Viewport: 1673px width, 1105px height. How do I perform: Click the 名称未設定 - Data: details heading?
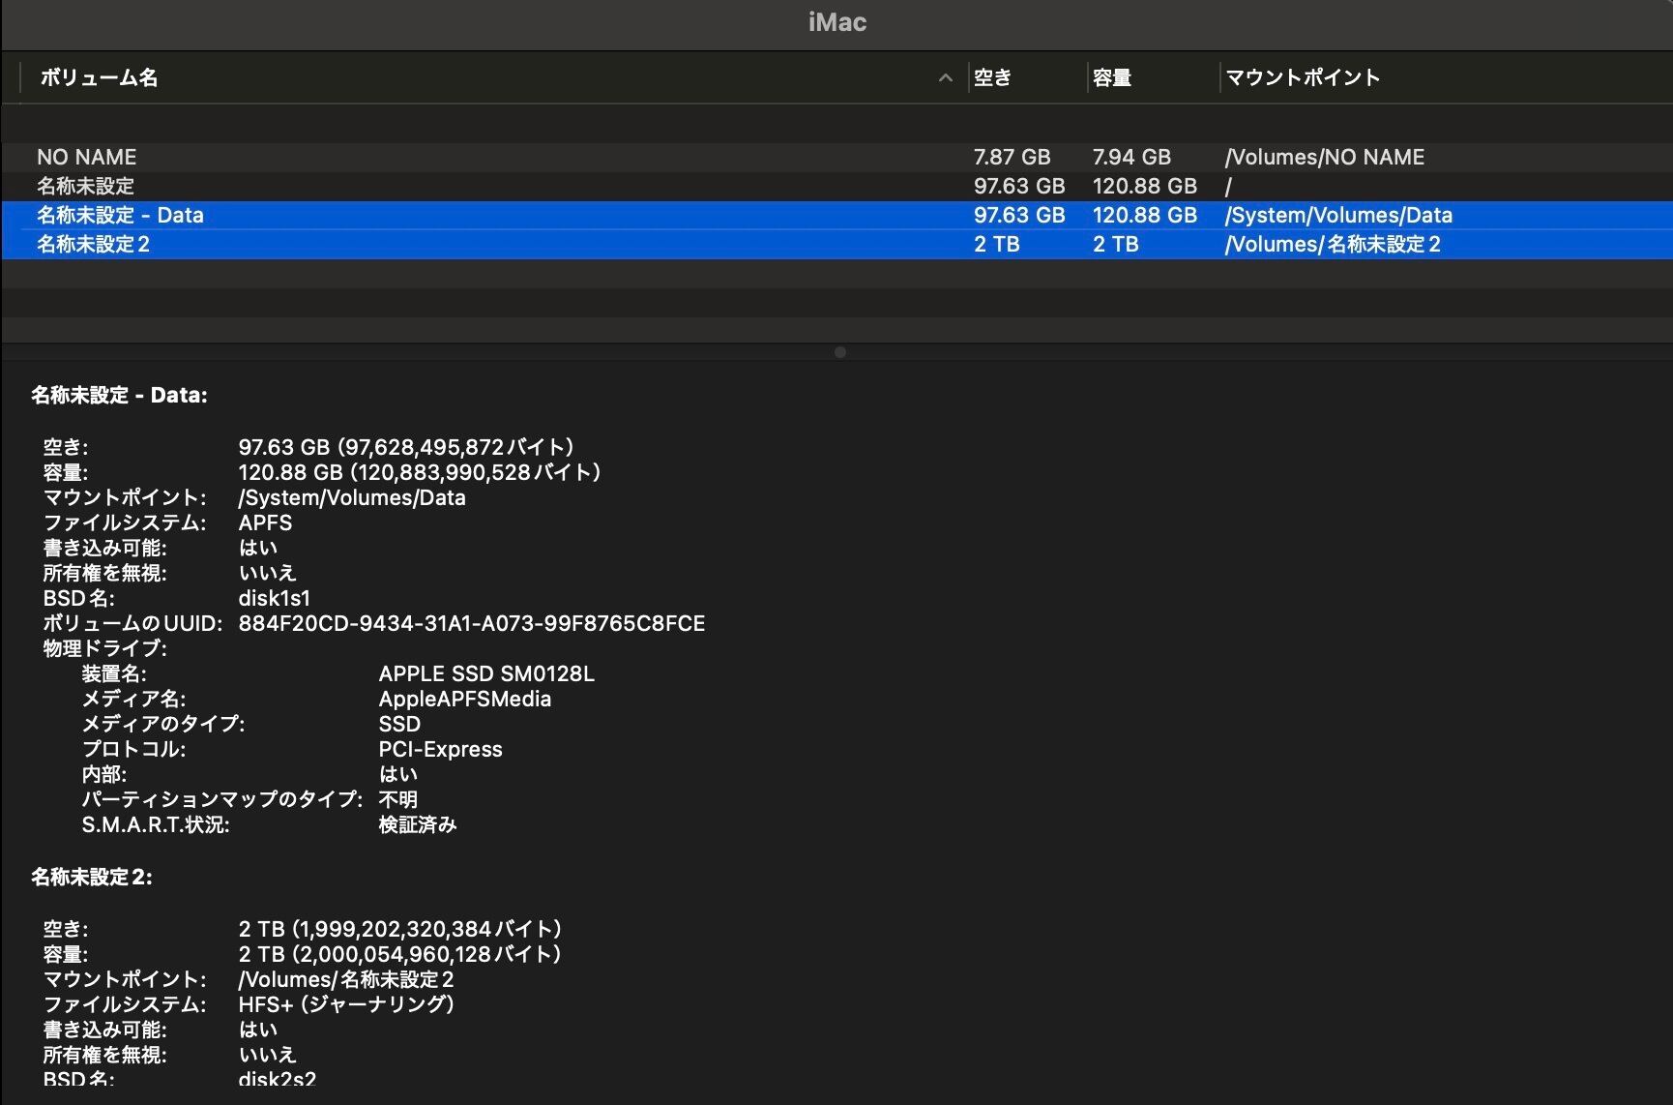[x=119, y=395]
